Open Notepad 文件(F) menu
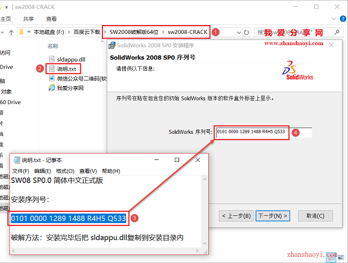The width and height of the screenshot is (348, 263). click(20, 171)
